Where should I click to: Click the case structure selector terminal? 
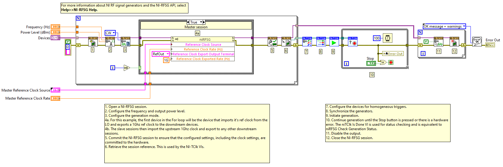(140, 68)
